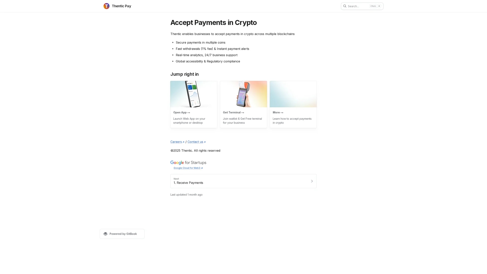Viewport: 487px width, 274px height.
Task: Open the Thentic Pay home title
Action: coord(121,6)
